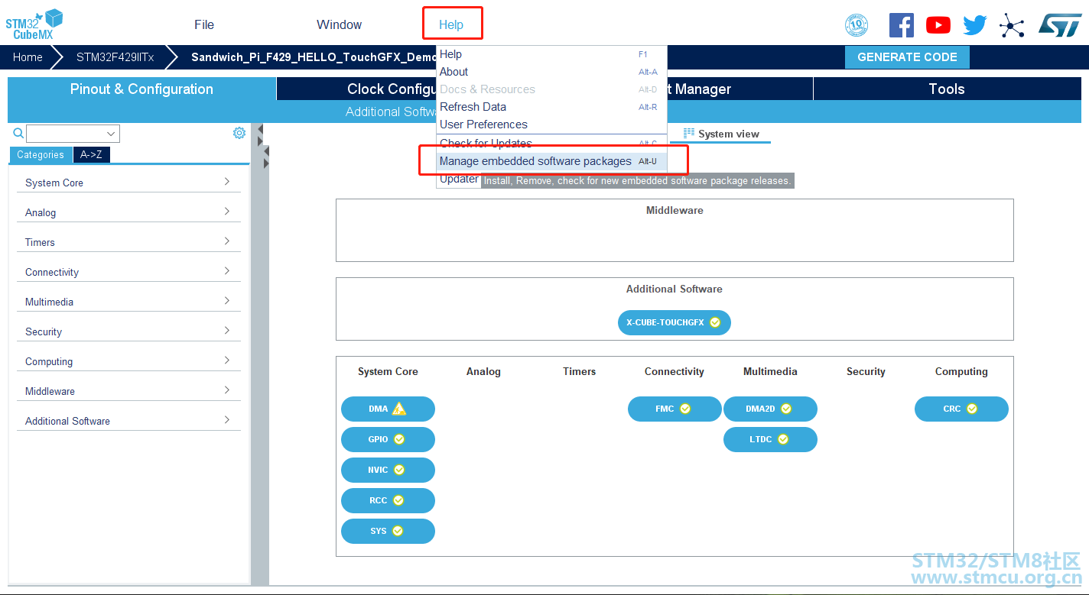The width and height of the screenshot is (1089, 595).
Task: Close the open Help menu
Action: [451, 24]
